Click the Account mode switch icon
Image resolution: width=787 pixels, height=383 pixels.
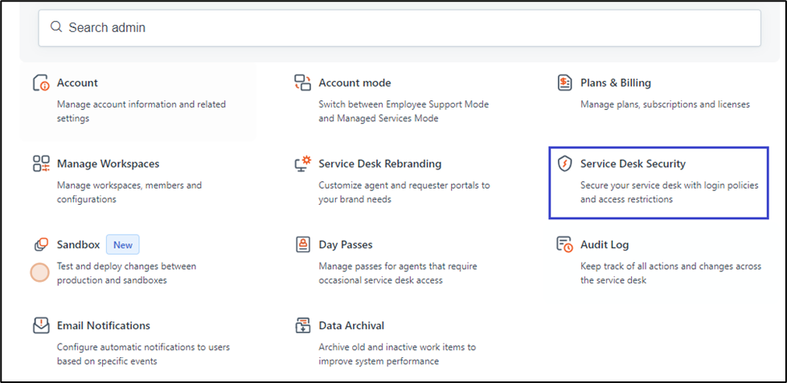pos(302,83)
